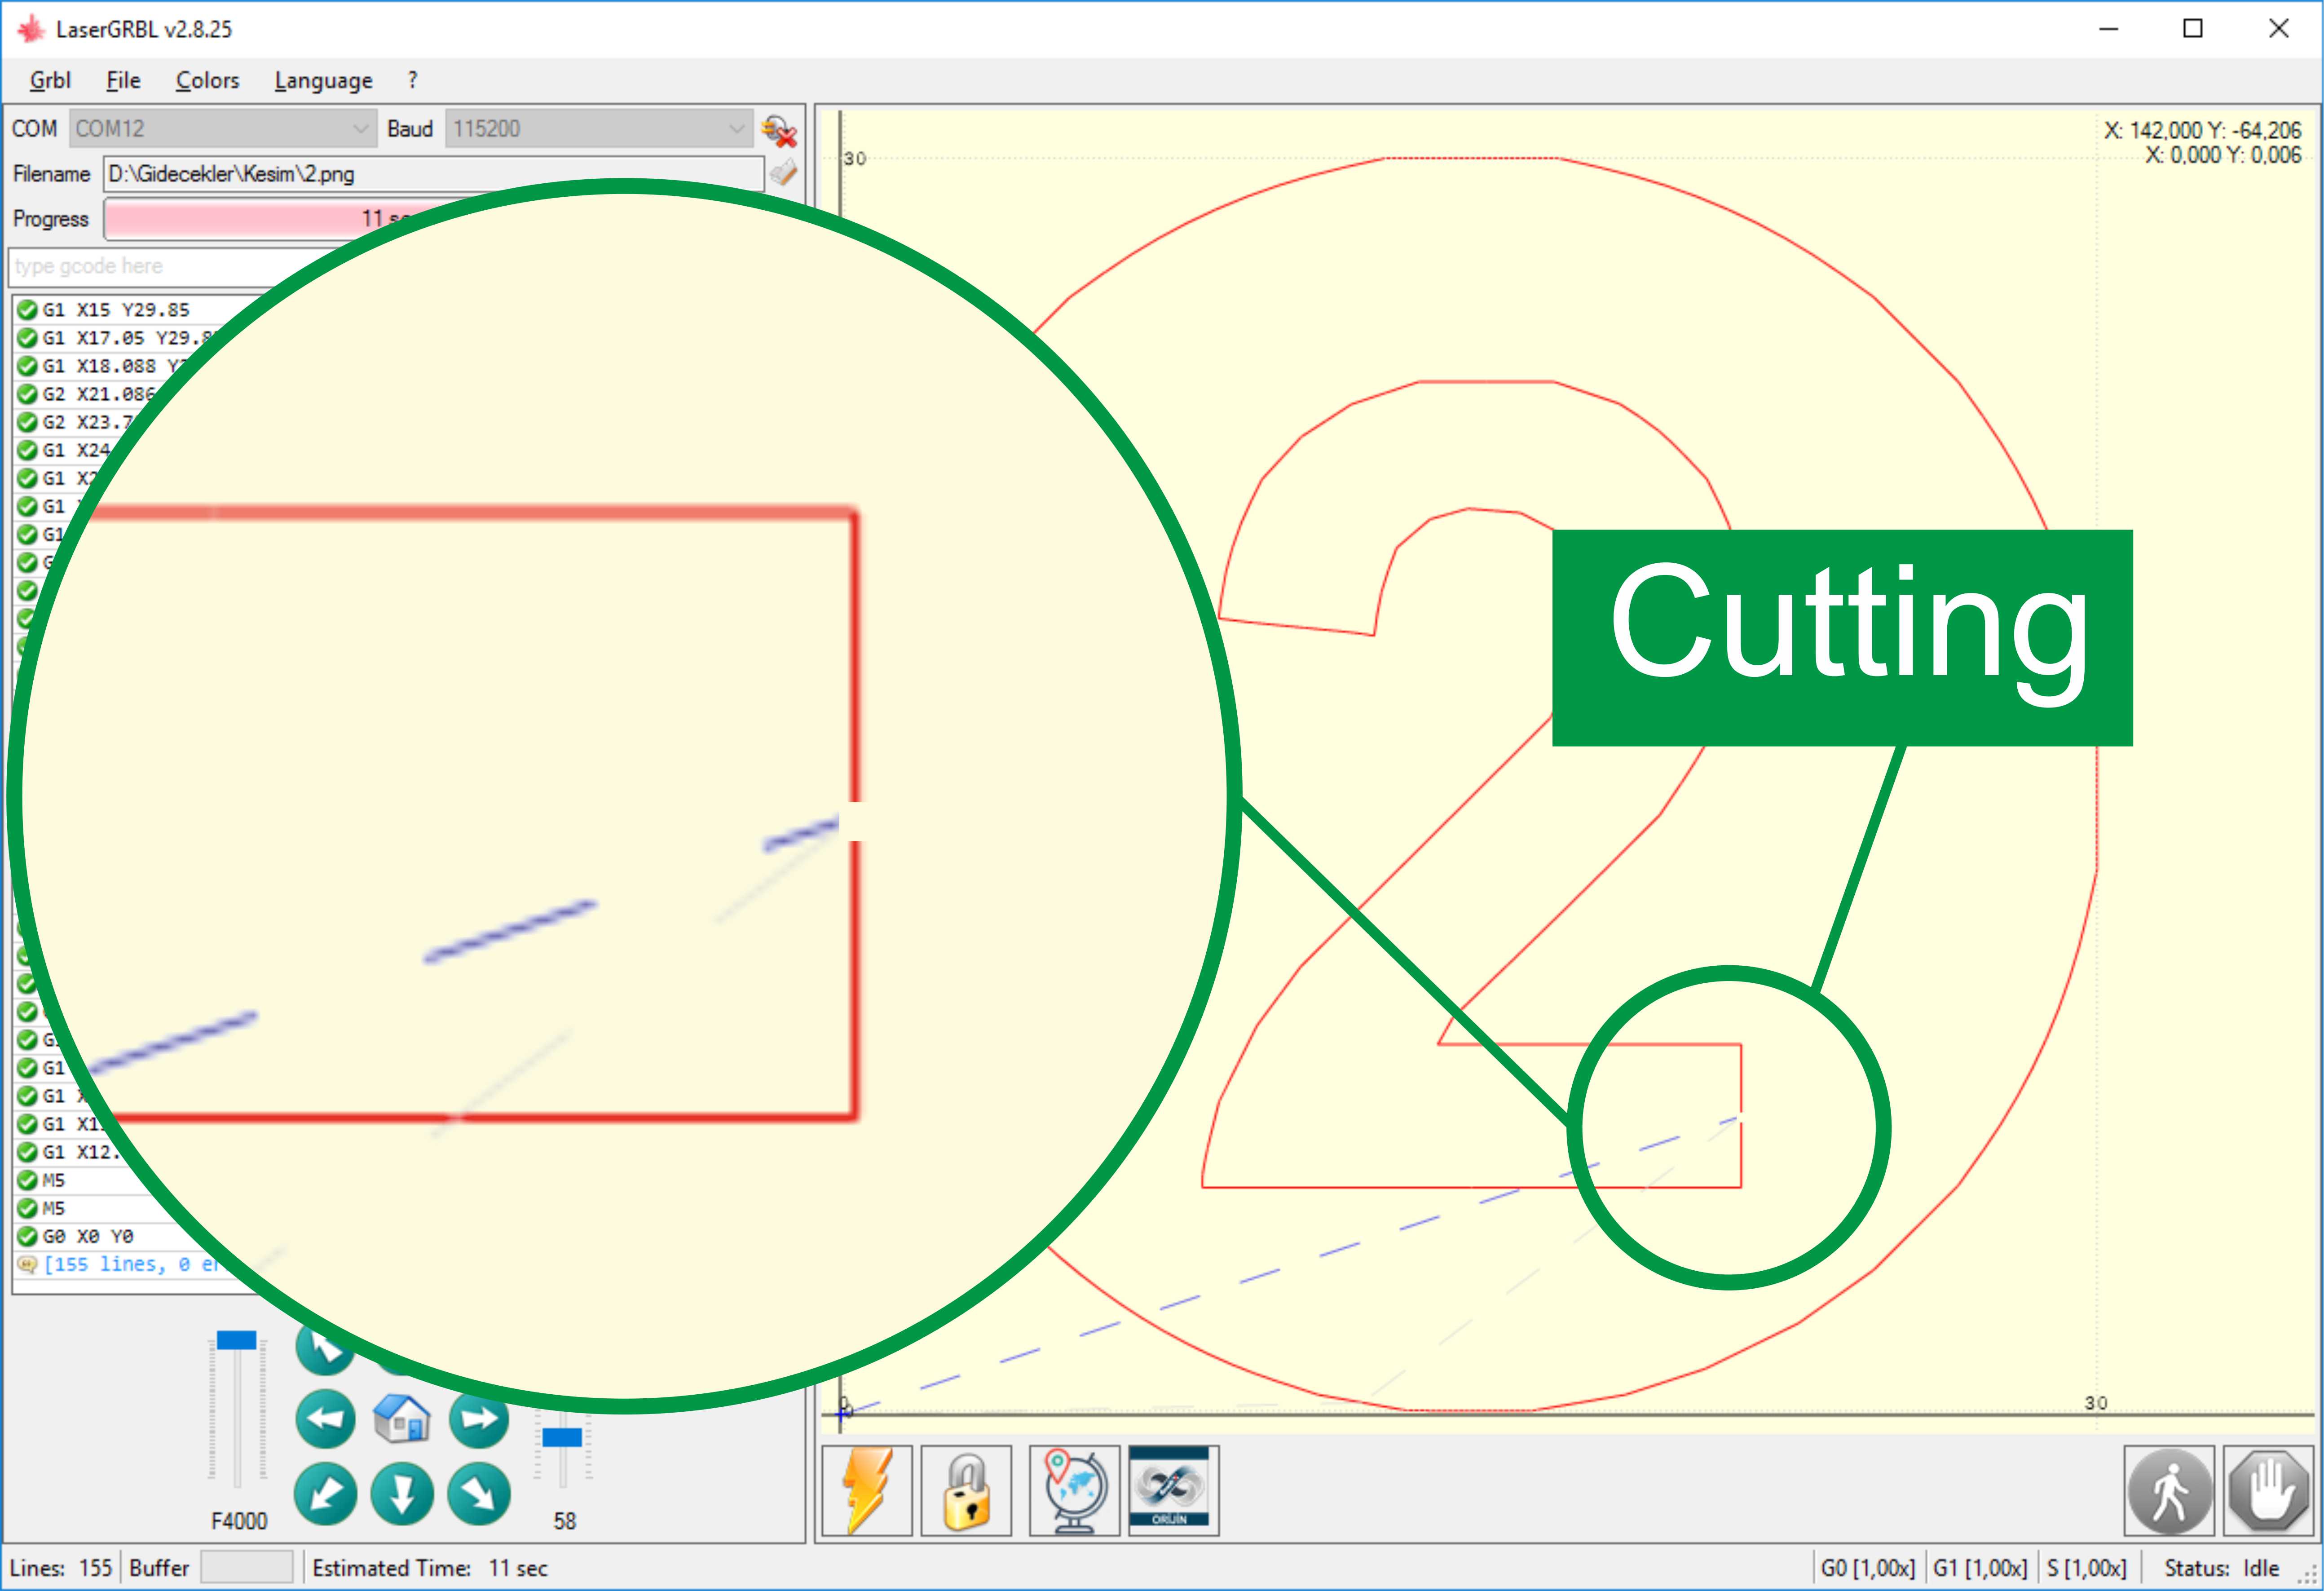Click the home position house icon
Screen dimensions: 2324x1591
point(401,1418)
